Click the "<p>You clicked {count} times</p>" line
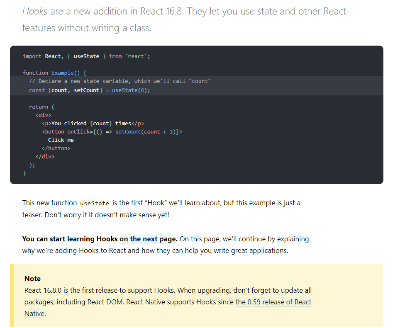This screenshot has width=400, height=328. (x=93, y=123)
